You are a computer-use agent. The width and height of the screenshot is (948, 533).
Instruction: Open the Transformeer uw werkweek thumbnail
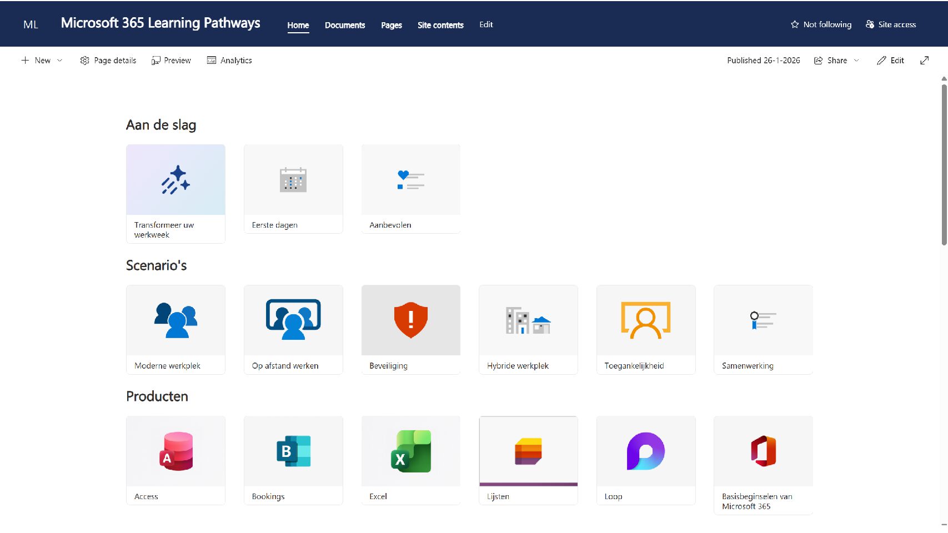point(175,180)
